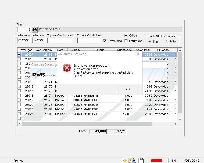
Task: Click Quantidade cell 12,000
Action: pos(124,114)
